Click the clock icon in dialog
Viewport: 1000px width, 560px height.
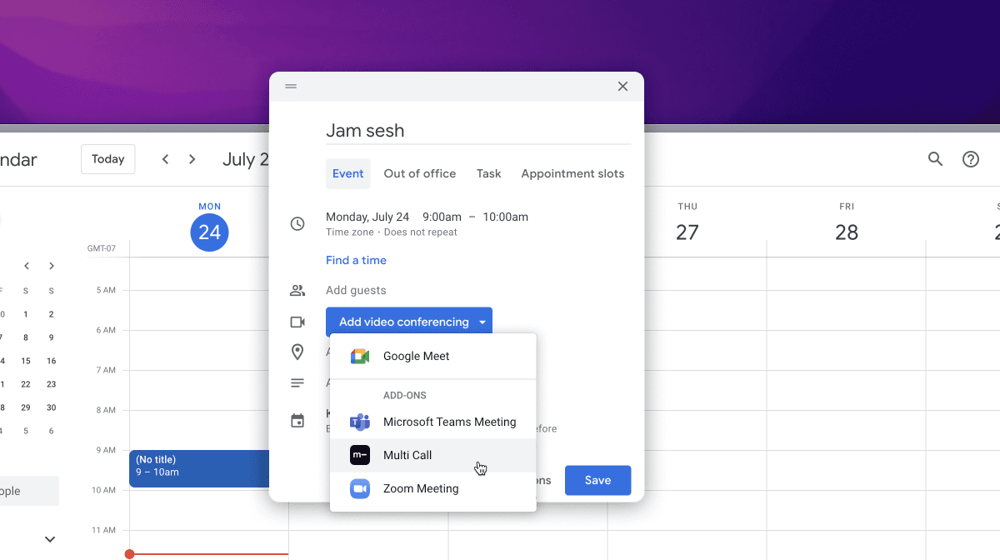[x=297, y=223]
